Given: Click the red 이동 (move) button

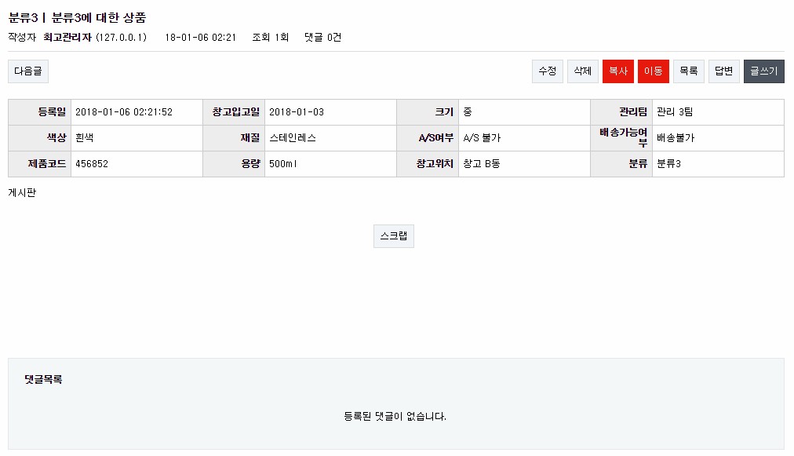Looking at the screenshot, I should pyautogui.click(x=653, y=71).
